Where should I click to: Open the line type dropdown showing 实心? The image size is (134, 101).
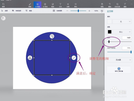(122, 32)
